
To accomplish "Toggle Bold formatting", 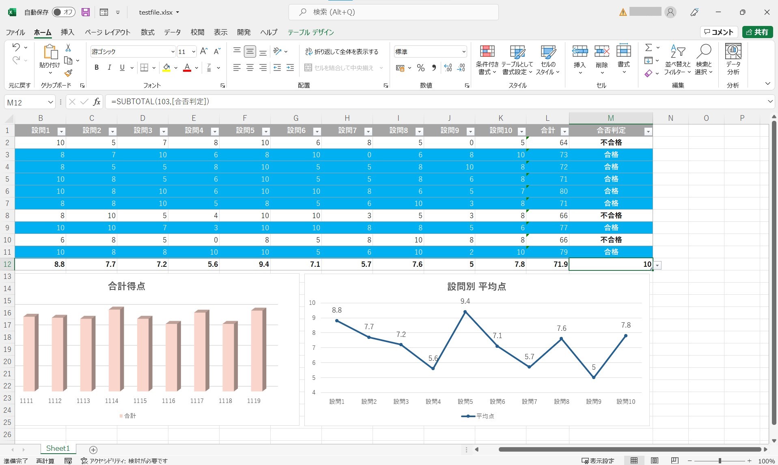I will pos(96,68).
